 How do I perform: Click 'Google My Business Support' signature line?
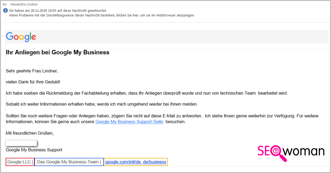(34, 150)
